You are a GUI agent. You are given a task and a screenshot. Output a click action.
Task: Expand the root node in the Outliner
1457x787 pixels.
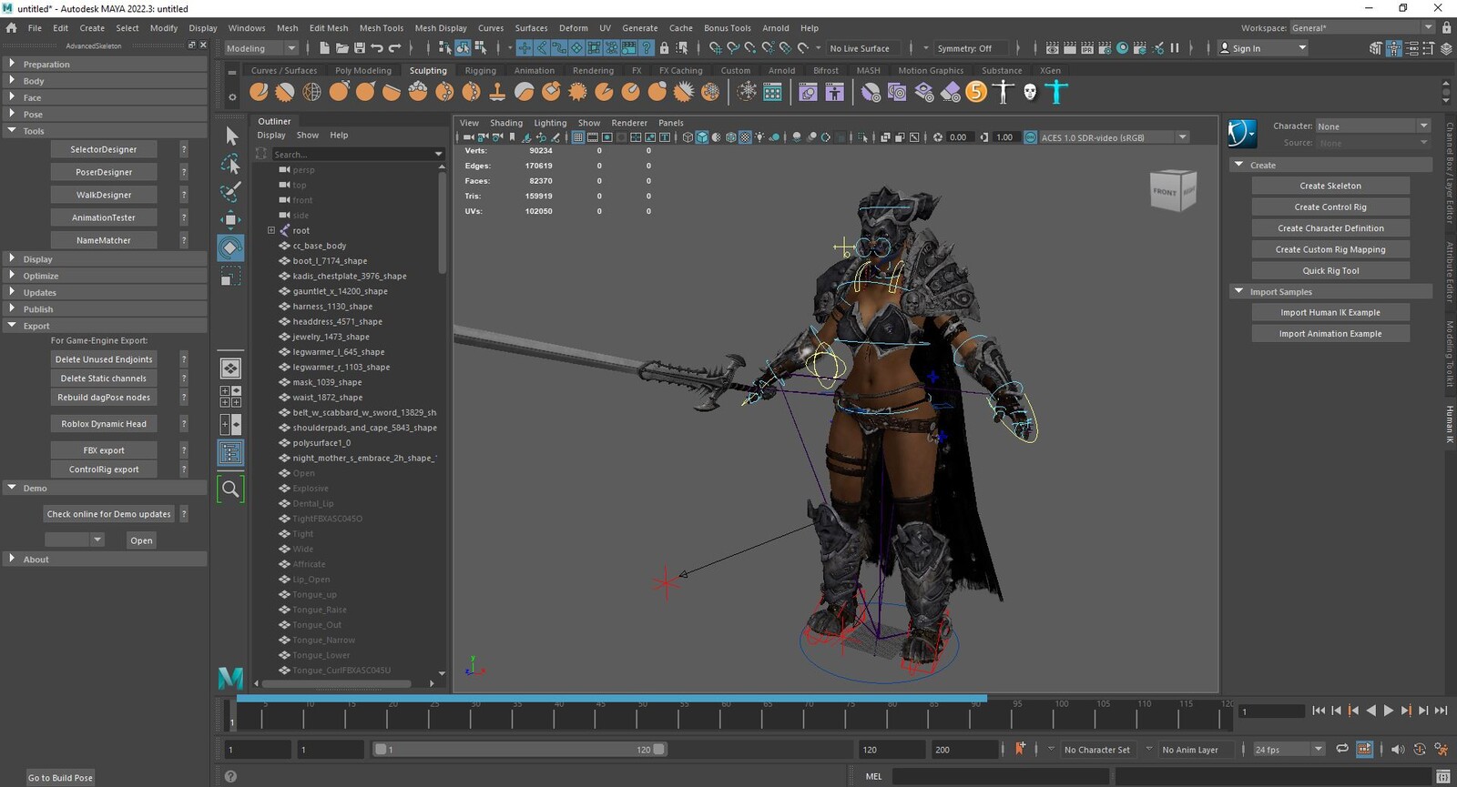point(271,230)
